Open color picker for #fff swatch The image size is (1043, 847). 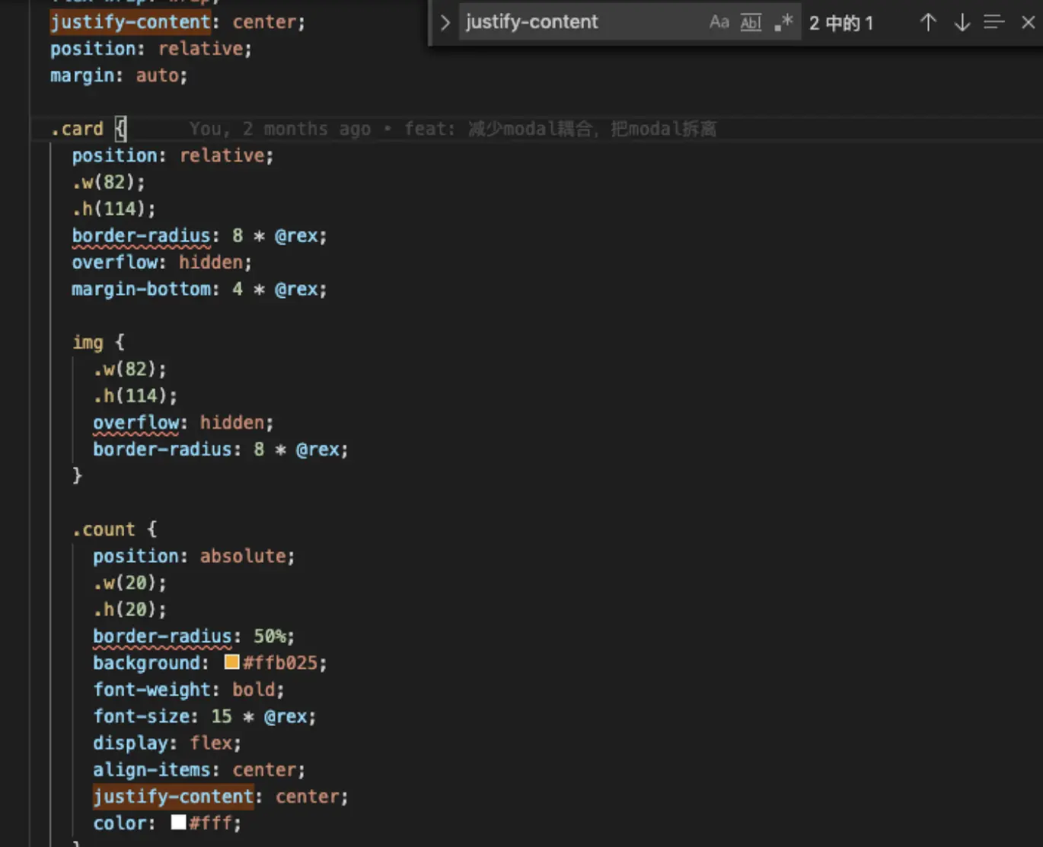point(179,822)
